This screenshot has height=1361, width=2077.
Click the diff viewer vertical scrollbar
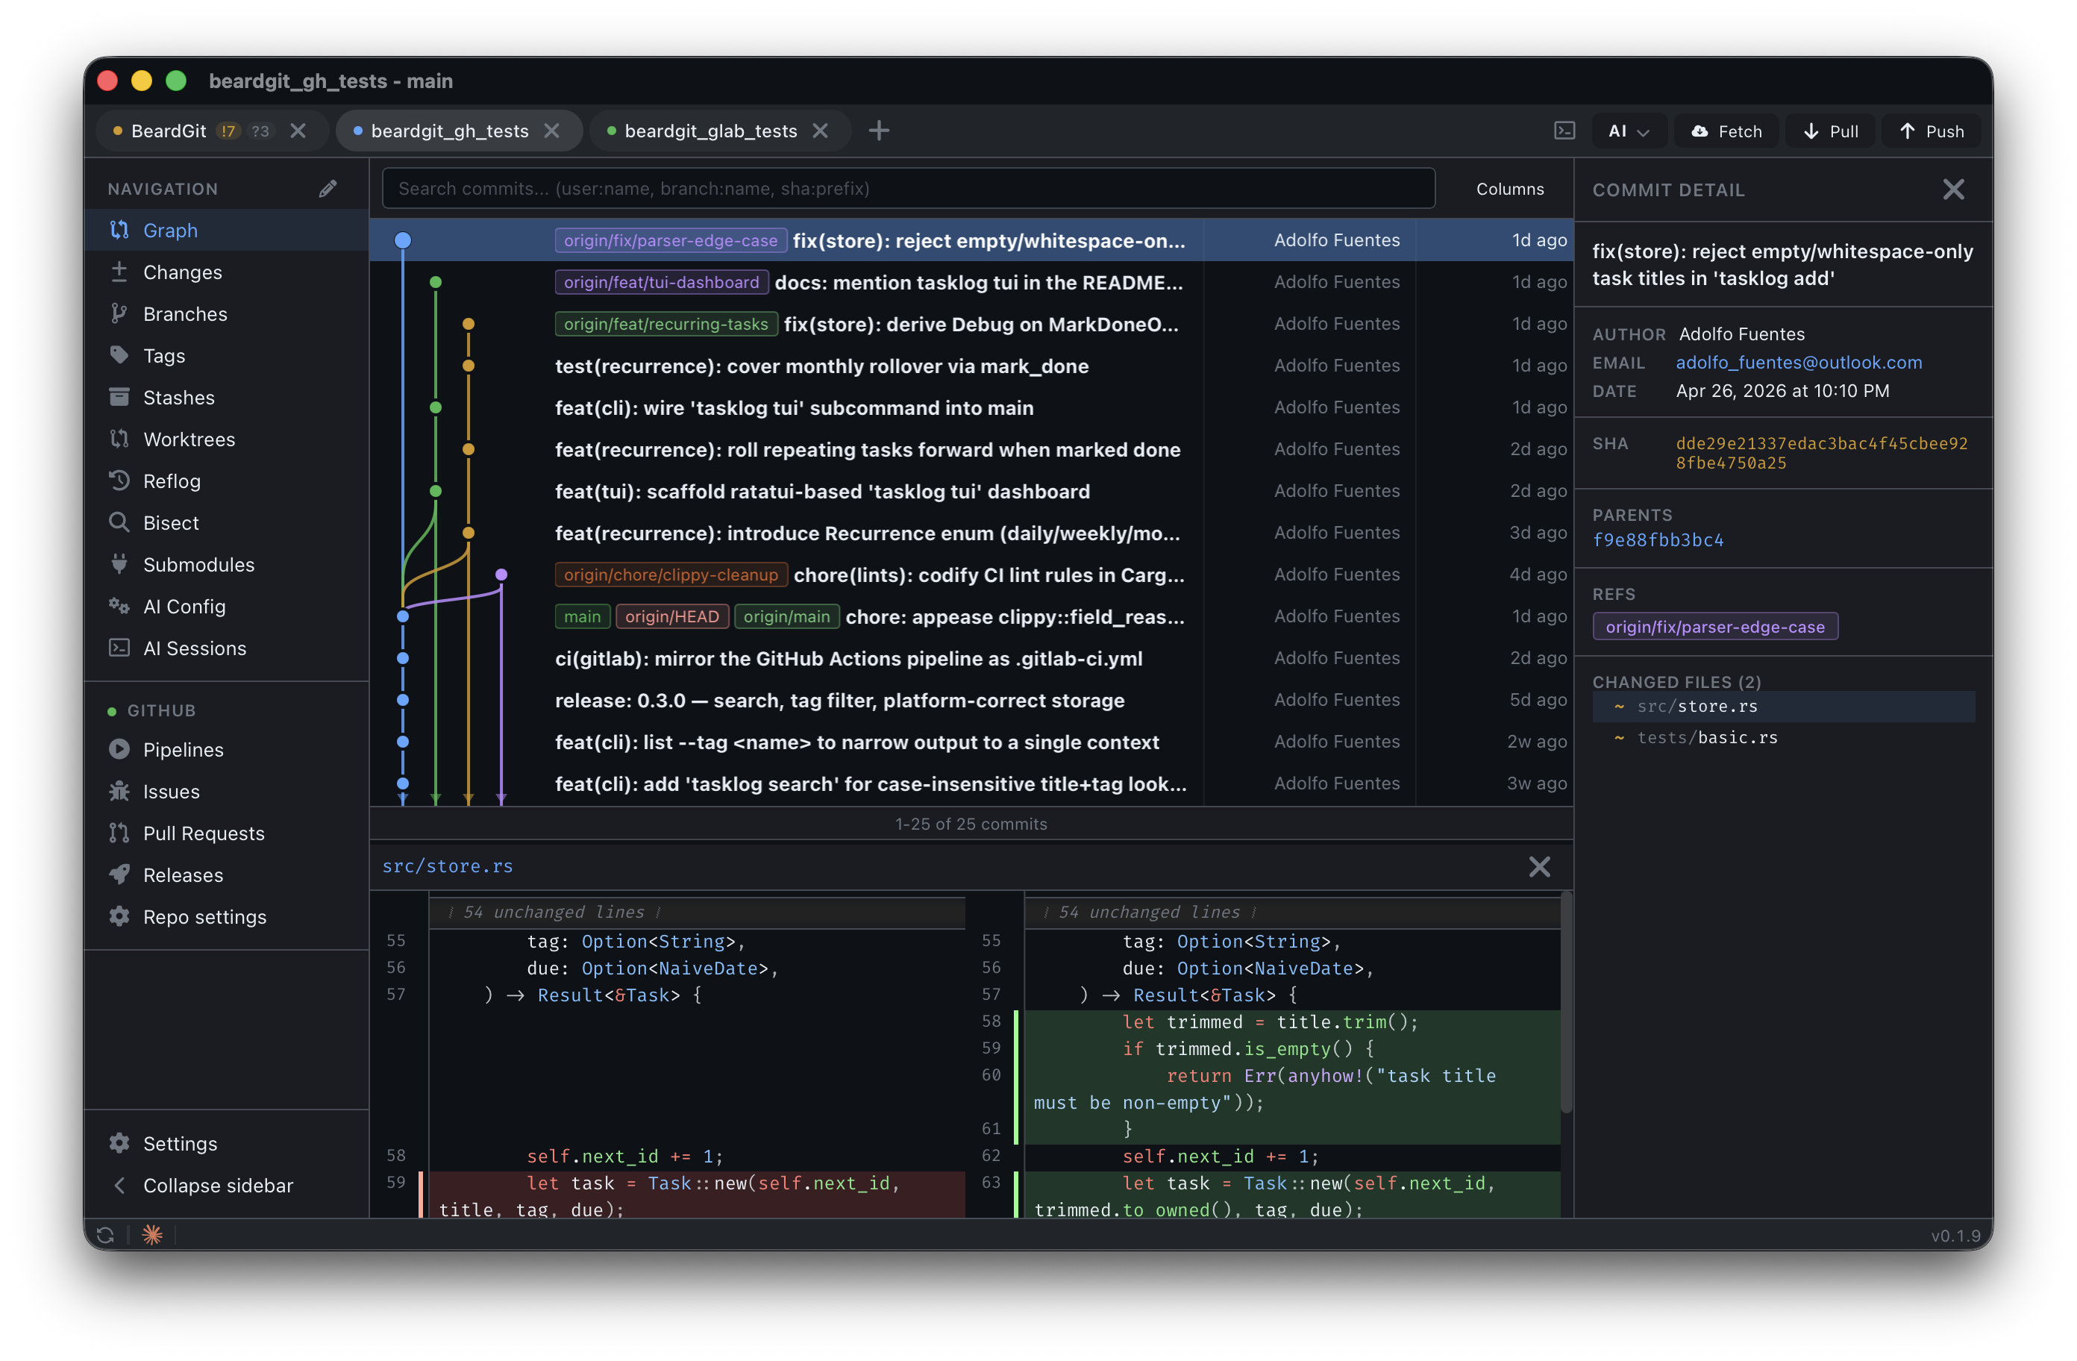point(1567,1004)
